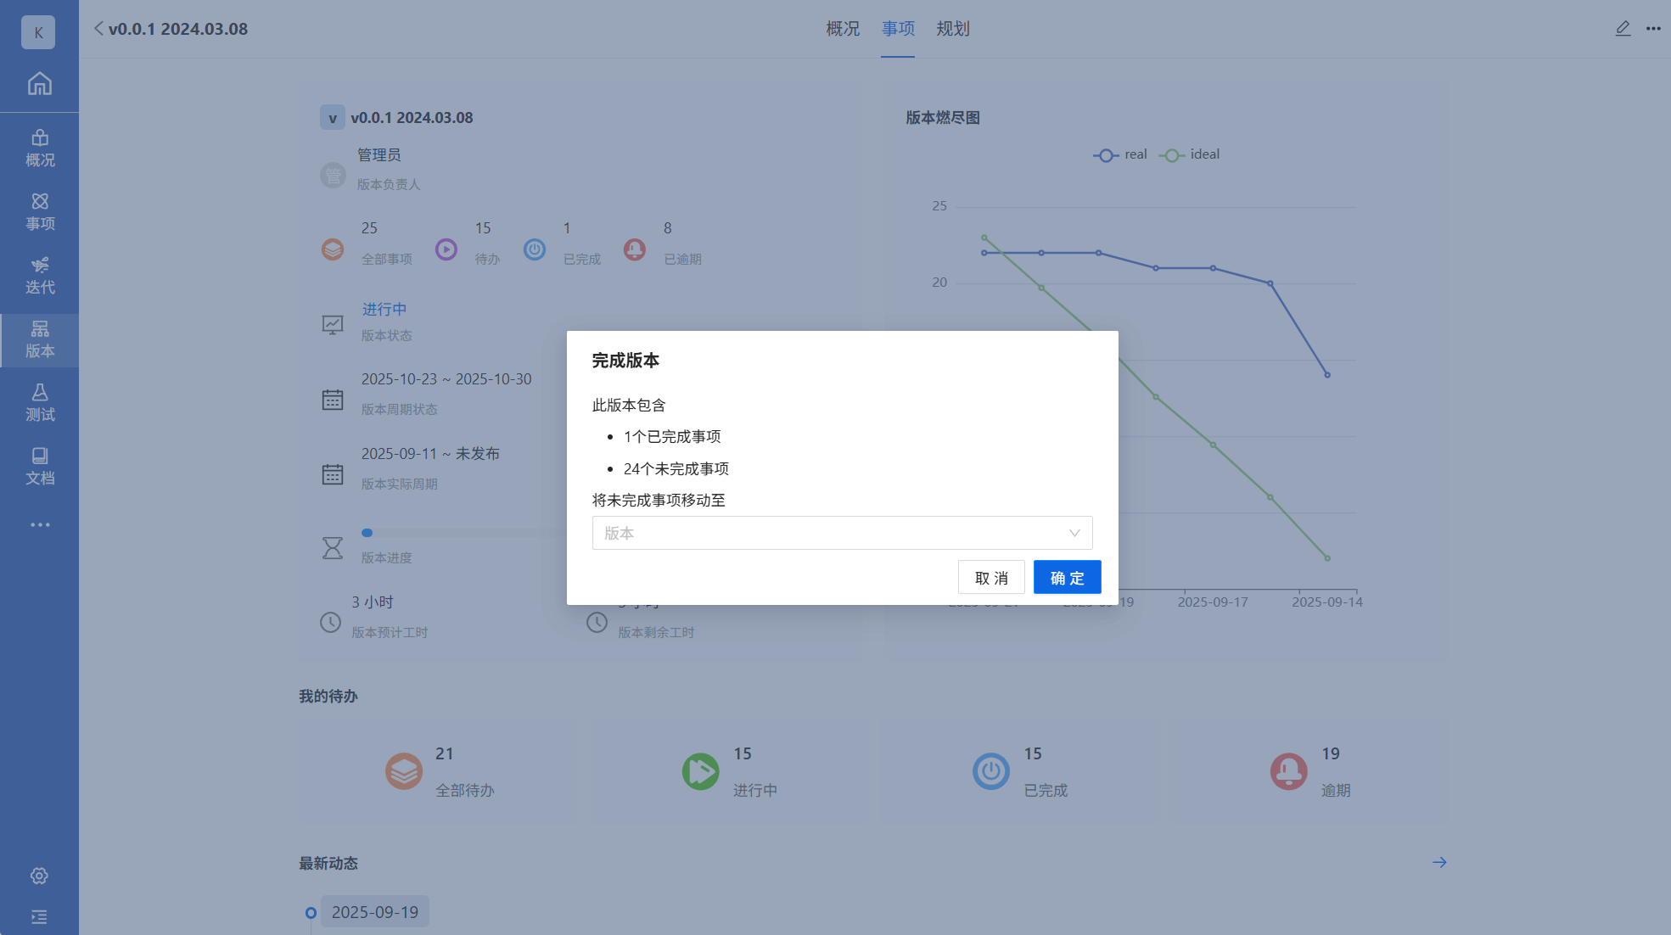1671x935 pixels.
Task: Switch to 概况 tab
Action: click(x=842, y=29)
